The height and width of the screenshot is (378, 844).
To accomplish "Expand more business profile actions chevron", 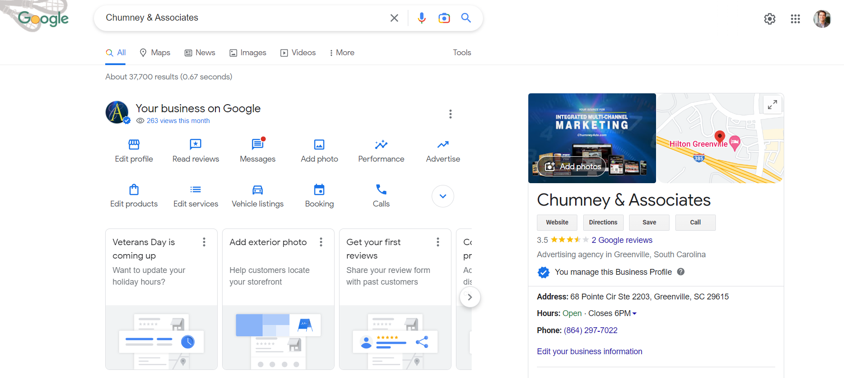I will pyautogui.click(x=443, y=196).
